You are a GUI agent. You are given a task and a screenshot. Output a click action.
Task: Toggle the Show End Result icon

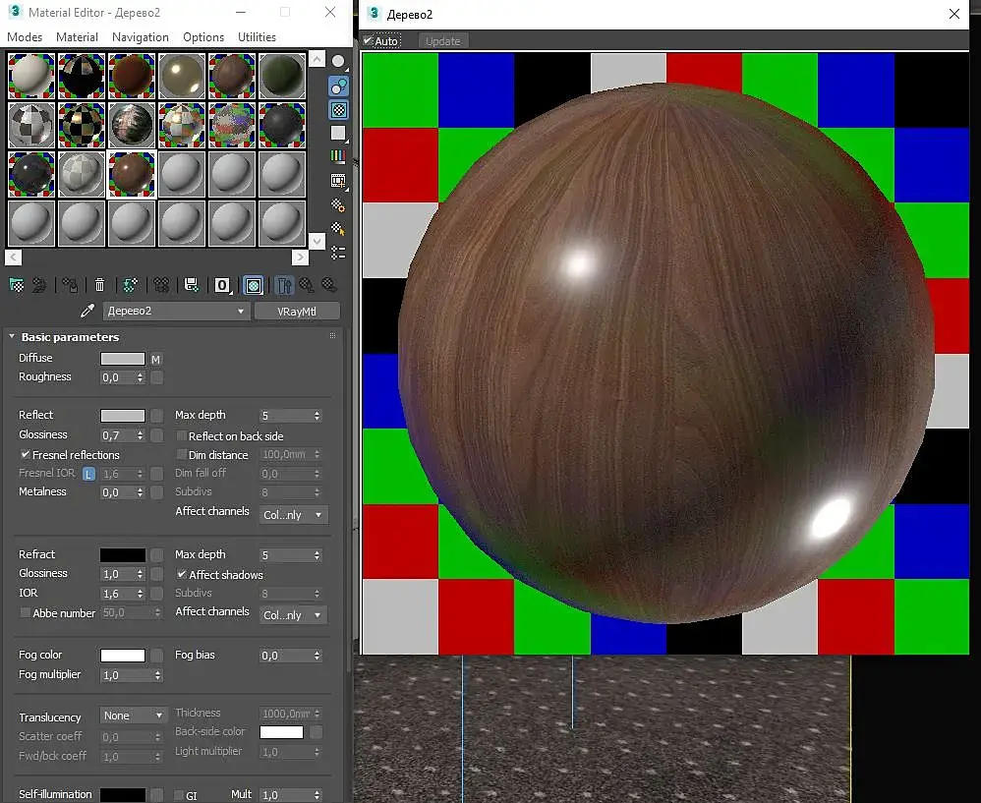click(x=284, y=286)
